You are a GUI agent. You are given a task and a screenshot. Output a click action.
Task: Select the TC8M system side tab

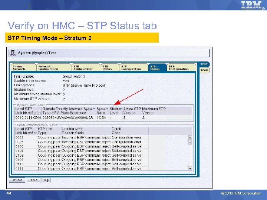click(204, 70)
